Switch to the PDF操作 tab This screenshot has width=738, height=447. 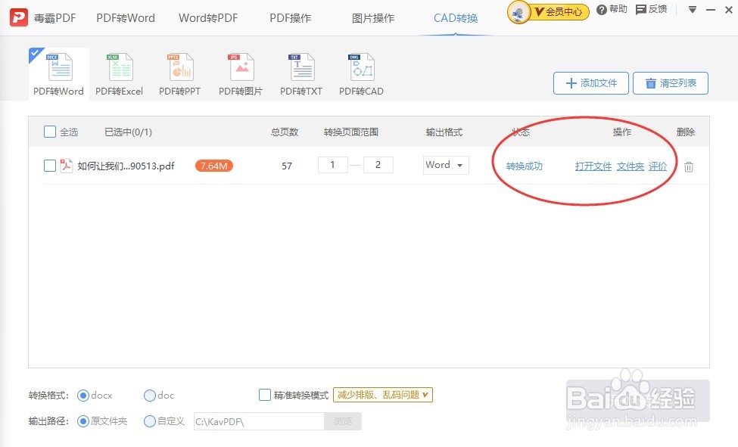[290, 17]
